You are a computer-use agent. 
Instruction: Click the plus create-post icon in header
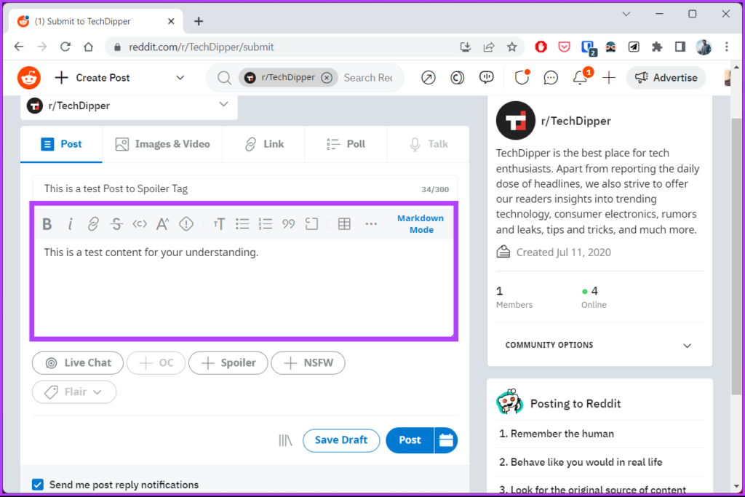click(x=609, y=77)
